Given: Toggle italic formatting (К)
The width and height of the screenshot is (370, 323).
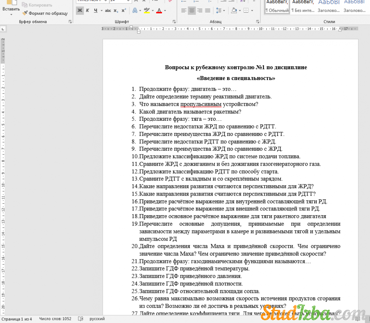Looking at the screenshot, I should pos(88,10).
